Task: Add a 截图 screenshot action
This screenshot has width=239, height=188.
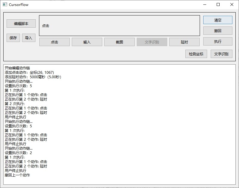Action: click(x=119, y=42)
